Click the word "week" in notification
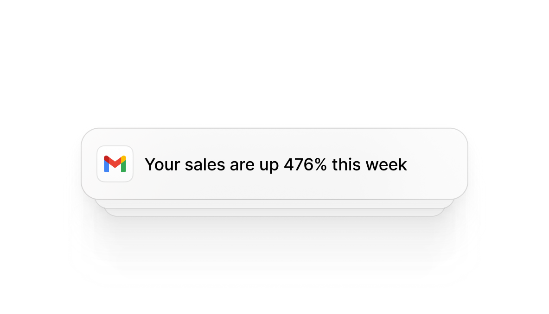Viewport: 549px width, 314px height. click(x=387, y=164)
